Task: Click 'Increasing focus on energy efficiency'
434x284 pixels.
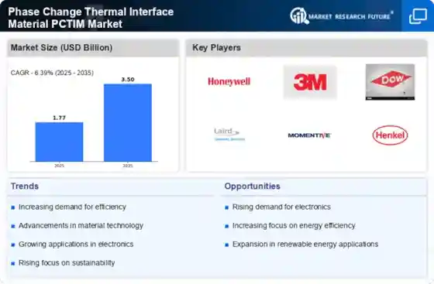Action: (294, 226)
